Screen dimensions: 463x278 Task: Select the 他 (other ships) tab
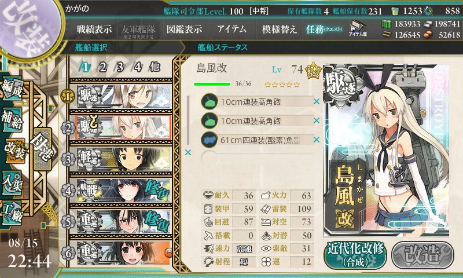155,67
